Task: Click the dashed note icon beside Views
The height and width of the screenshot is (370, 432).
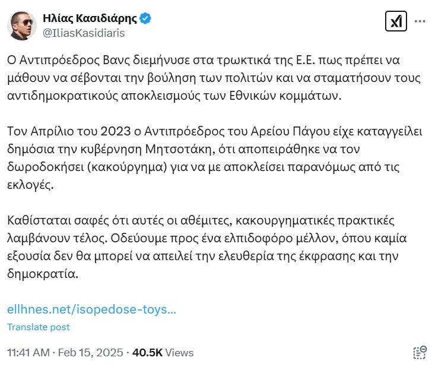Action: pyautogui.click(x=419, y=352)
